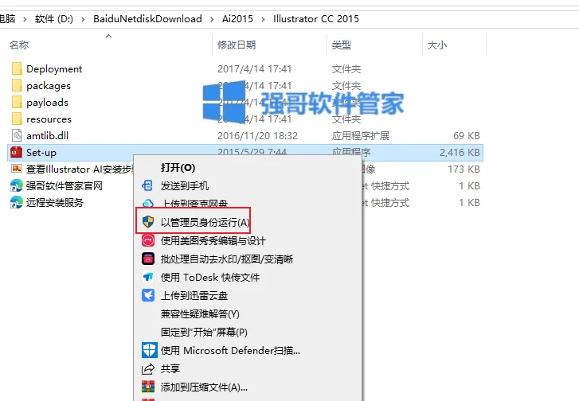Click the payloads folder icon
Screen dimensions: 579x401
17,102
